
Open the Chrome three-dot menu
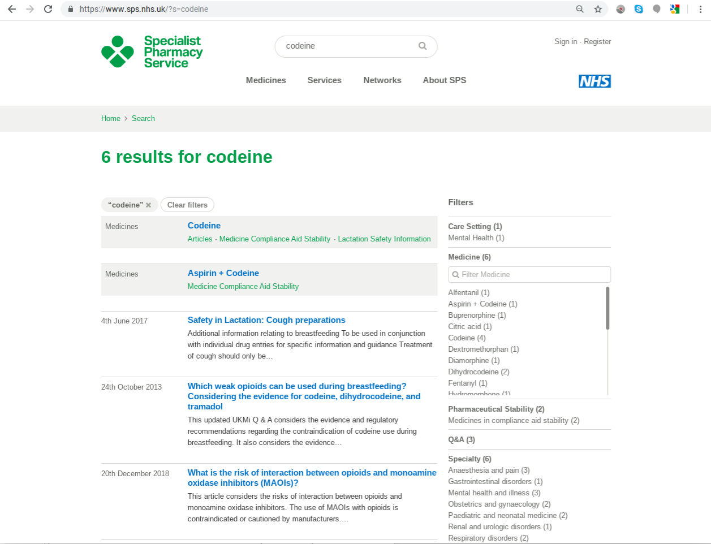point(700,9)
